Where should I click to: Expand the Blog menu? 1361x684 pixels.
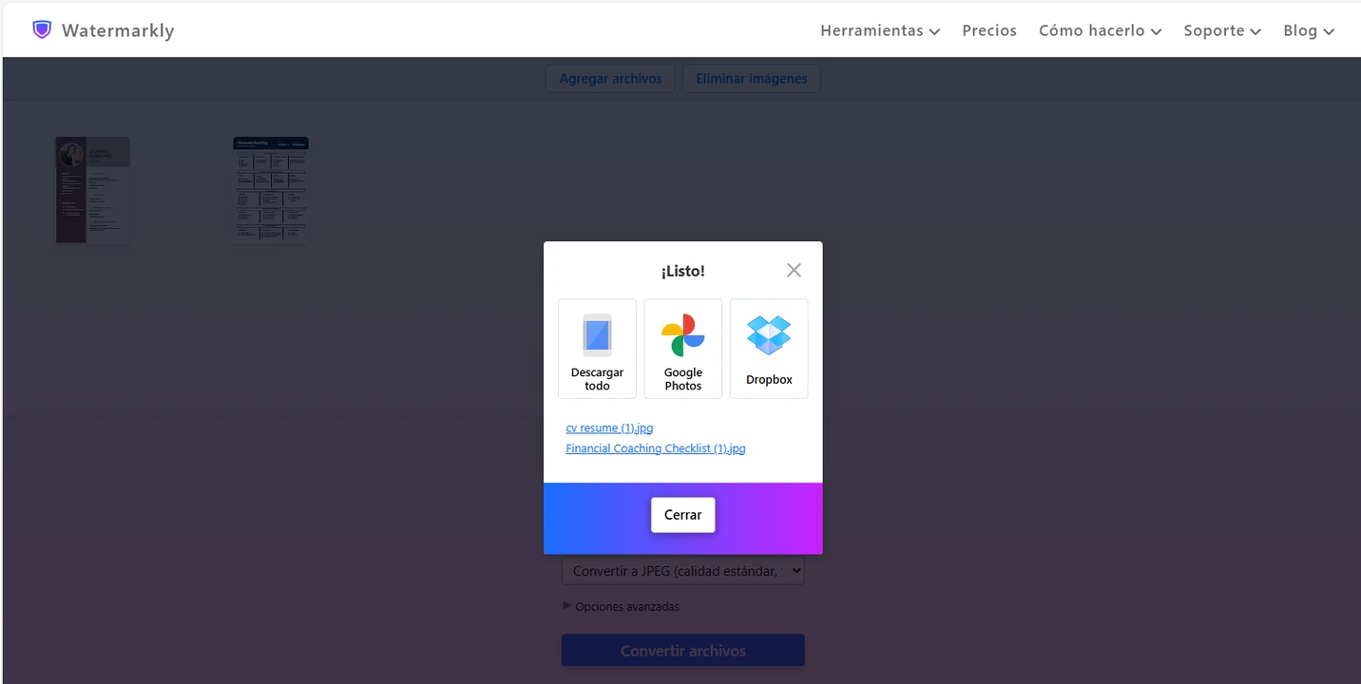(x=1308, y=30)
